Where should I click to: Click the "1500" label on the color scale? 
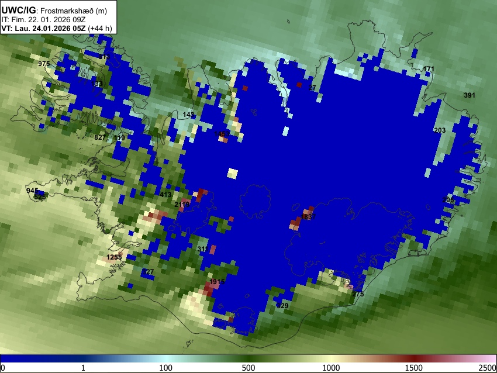414,368
